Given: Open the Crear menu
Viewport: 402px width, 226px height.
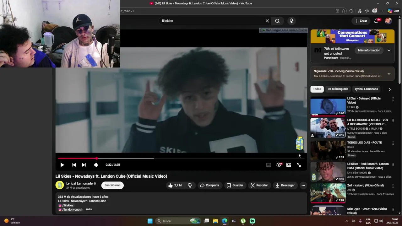Looking at the screenshot, I should pos(360,21).
